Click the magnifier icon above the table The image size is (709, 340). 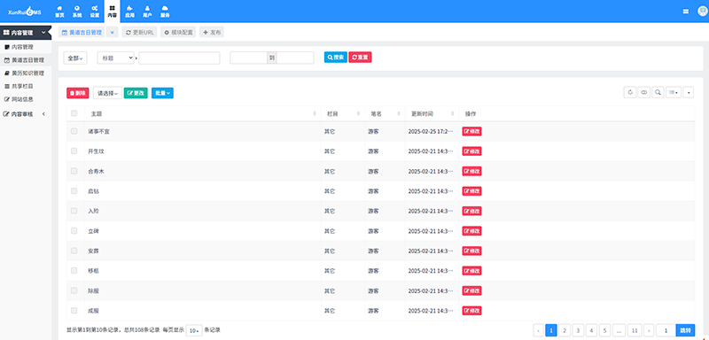point(658,93)
